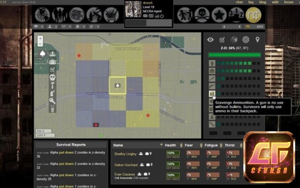Screen dimensions: 300x188
Task: Click the skull and crossbones top icon
Action: [202, 15]
